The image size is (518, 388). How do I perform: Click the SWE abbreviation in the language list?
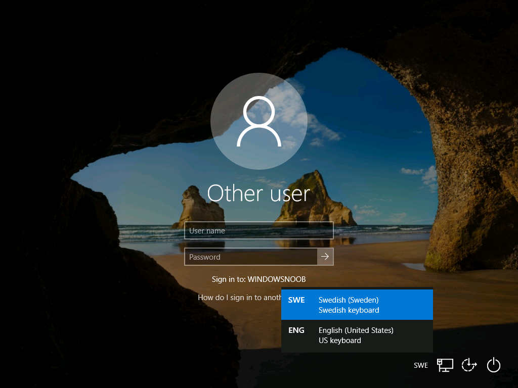point(296,300)
